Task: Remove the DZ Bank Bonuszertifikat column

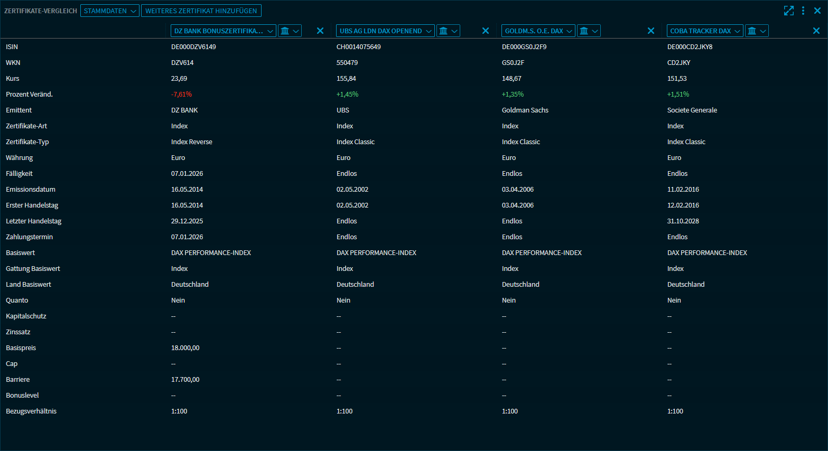Action: pos(320,31)
